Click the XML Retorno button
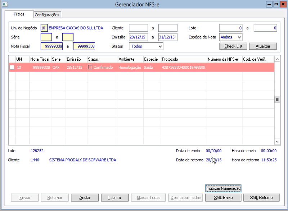Image resolution: width=288 pixels, height=211 pixels. click(x=261, y=198)
